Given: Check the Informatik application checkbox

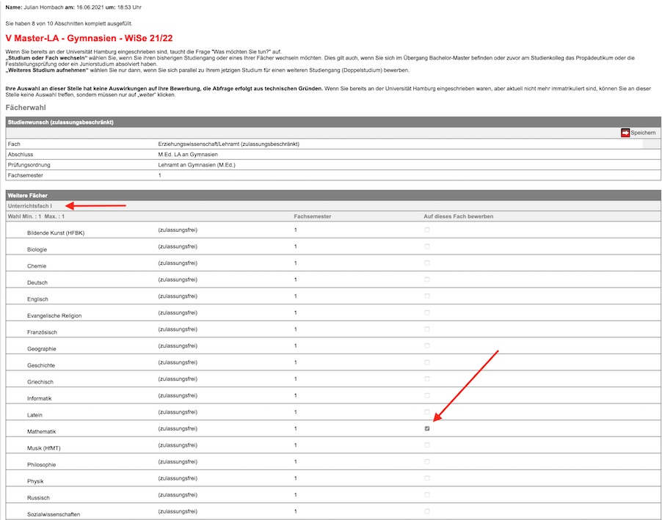Looking at the screenshot, I should 427,395.
